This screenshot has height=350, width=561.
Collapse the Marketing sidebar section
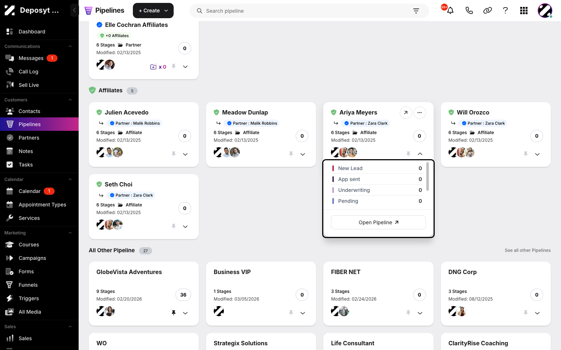(x=70, y=233)
